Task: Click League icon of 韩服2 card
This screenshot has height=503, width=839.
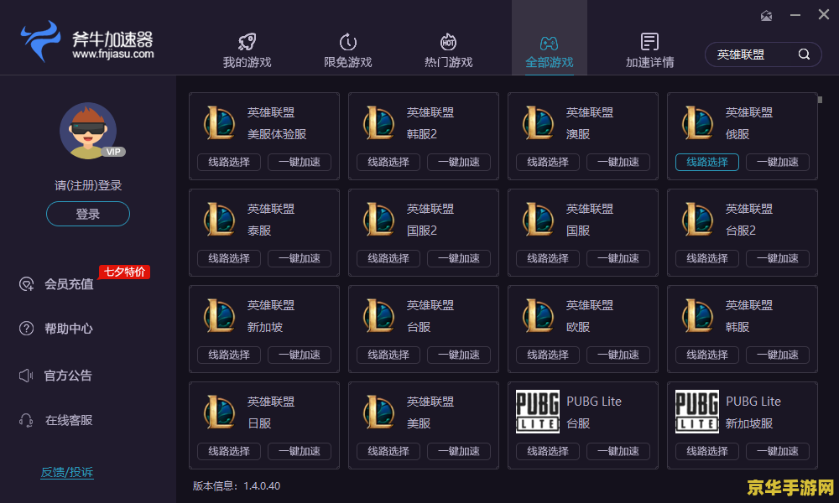Action: (379, 122)
